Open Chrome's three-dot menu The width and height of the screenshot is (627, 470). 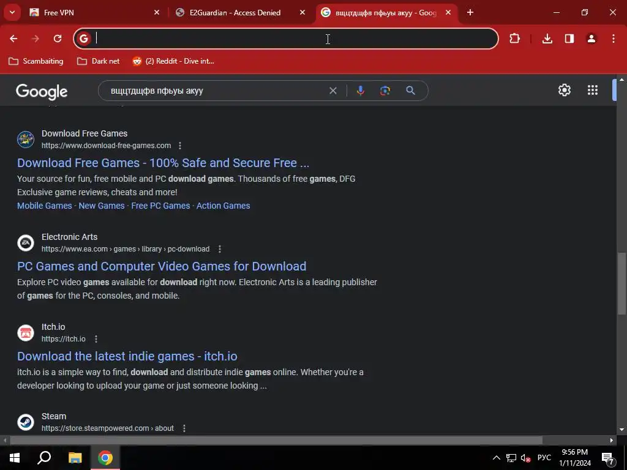pos(614,39)
